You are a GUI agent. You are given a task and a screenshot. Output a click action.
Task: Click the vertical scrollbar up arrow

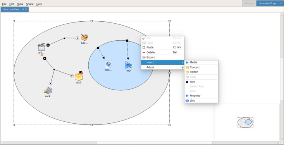click(x=282, y=14)
